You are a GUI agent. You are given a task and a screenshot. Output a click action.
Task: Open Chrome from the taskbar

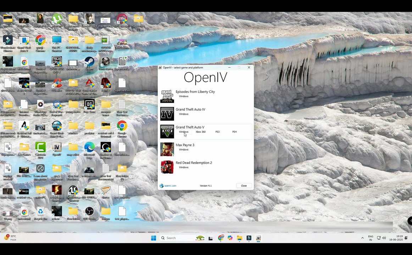(x=221, y=238)
